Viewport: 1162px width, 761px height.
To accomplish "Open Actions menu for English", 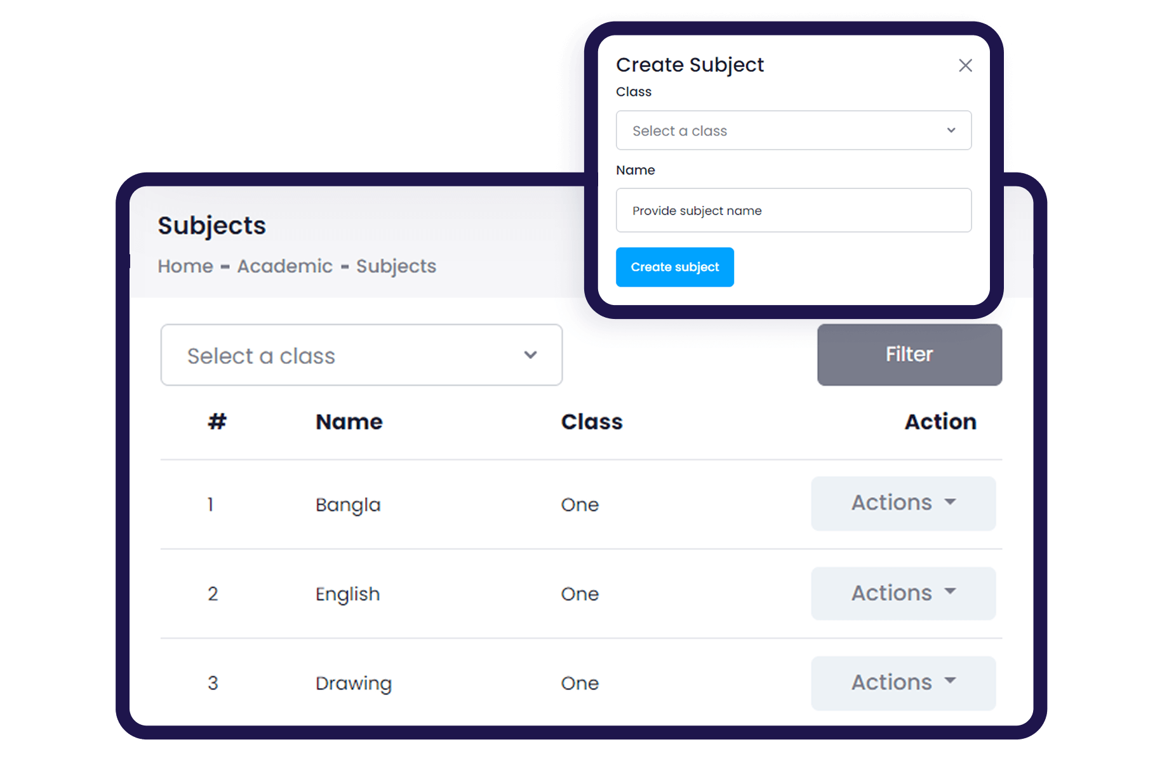I will (903, 593).
